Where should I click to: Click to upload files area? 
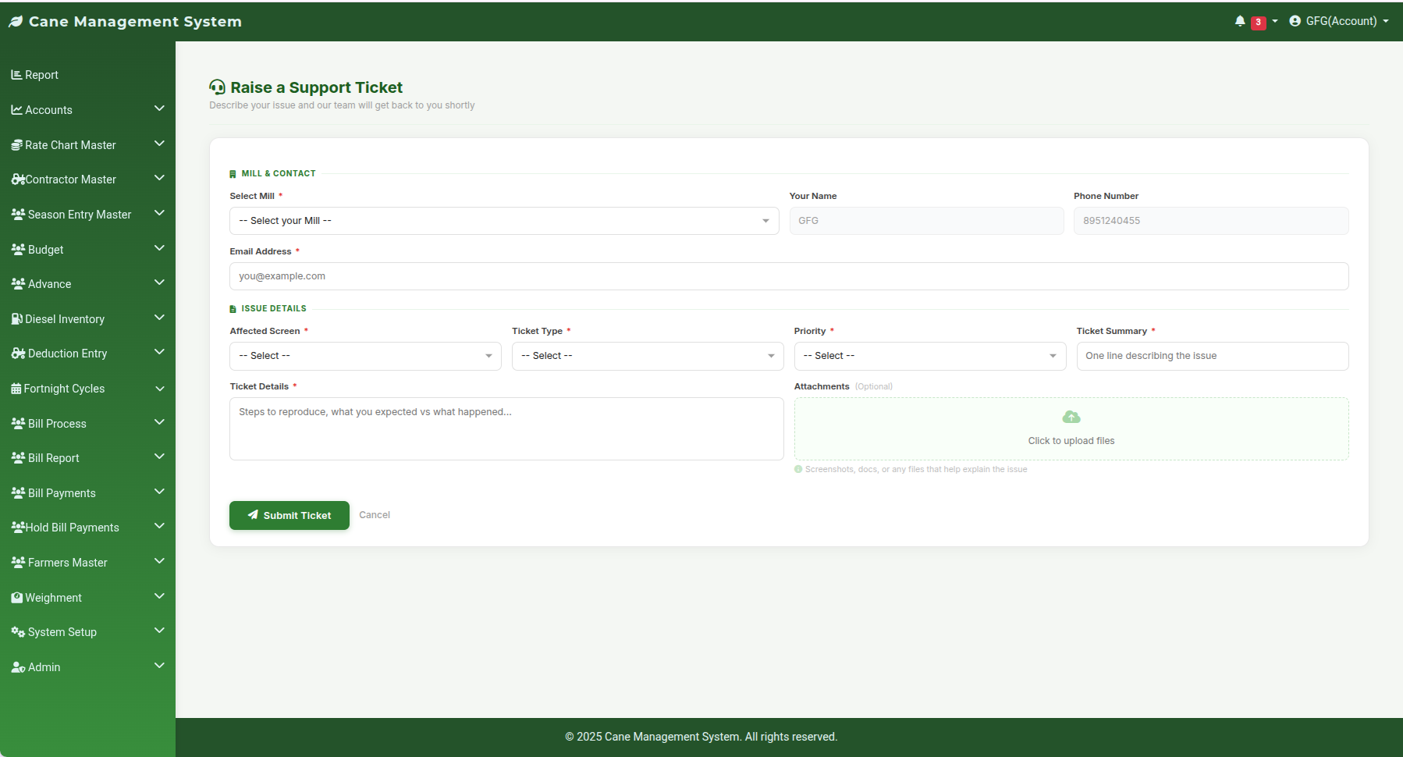[x=1071, y=429]
